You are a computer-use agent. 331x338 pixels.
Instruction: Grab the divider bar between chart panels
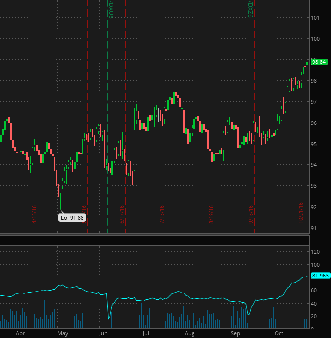pos(155,235)
